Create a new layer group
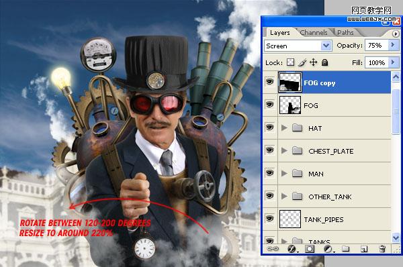The width and height of the screenshot is (403, 267). [x=346, y=248]
